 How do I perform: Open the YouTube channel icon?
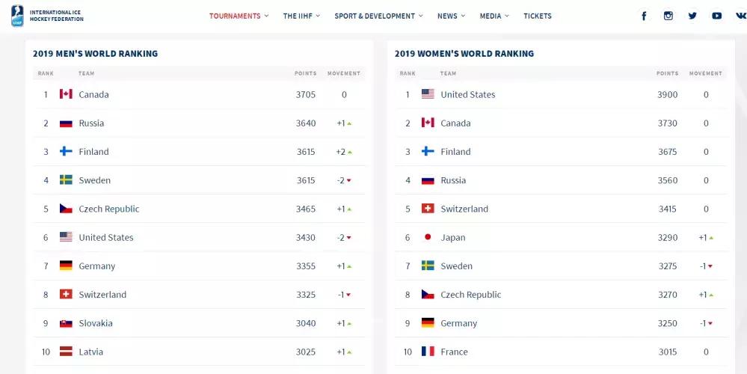coord(716,16)
